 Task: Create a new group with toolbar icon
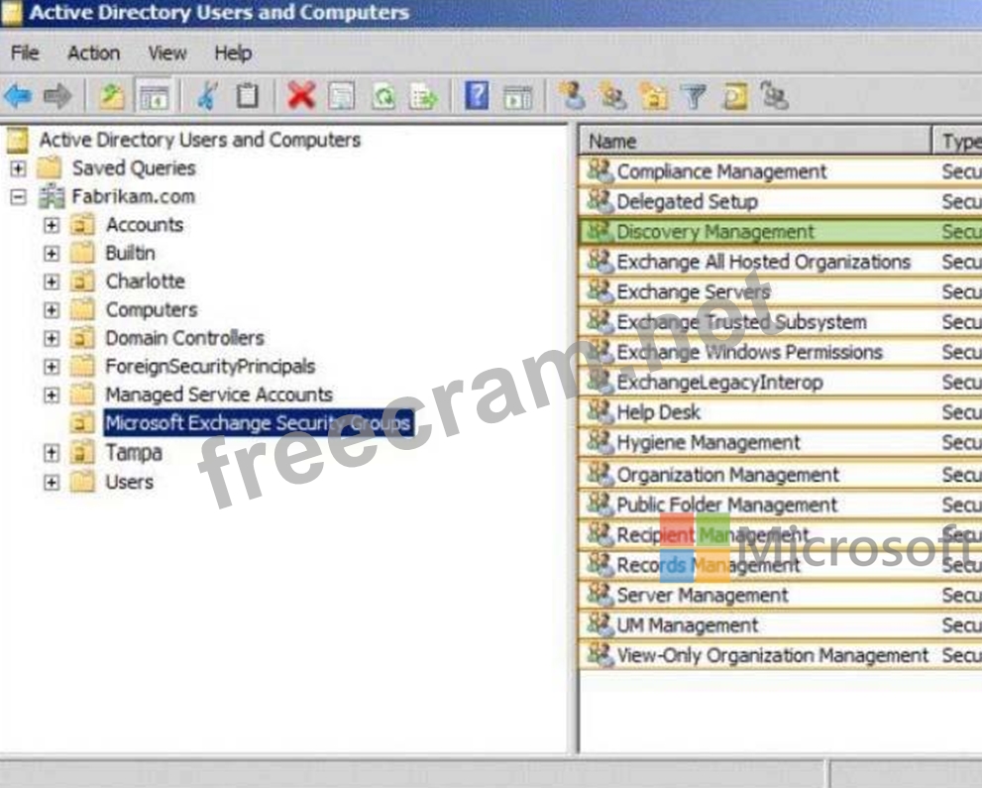pos(612,96)
